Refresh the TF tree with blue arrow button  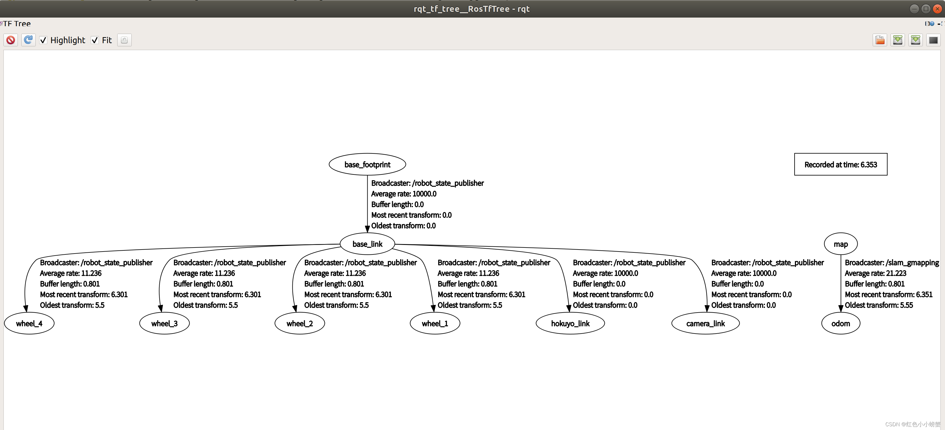[x=28, y=40]
